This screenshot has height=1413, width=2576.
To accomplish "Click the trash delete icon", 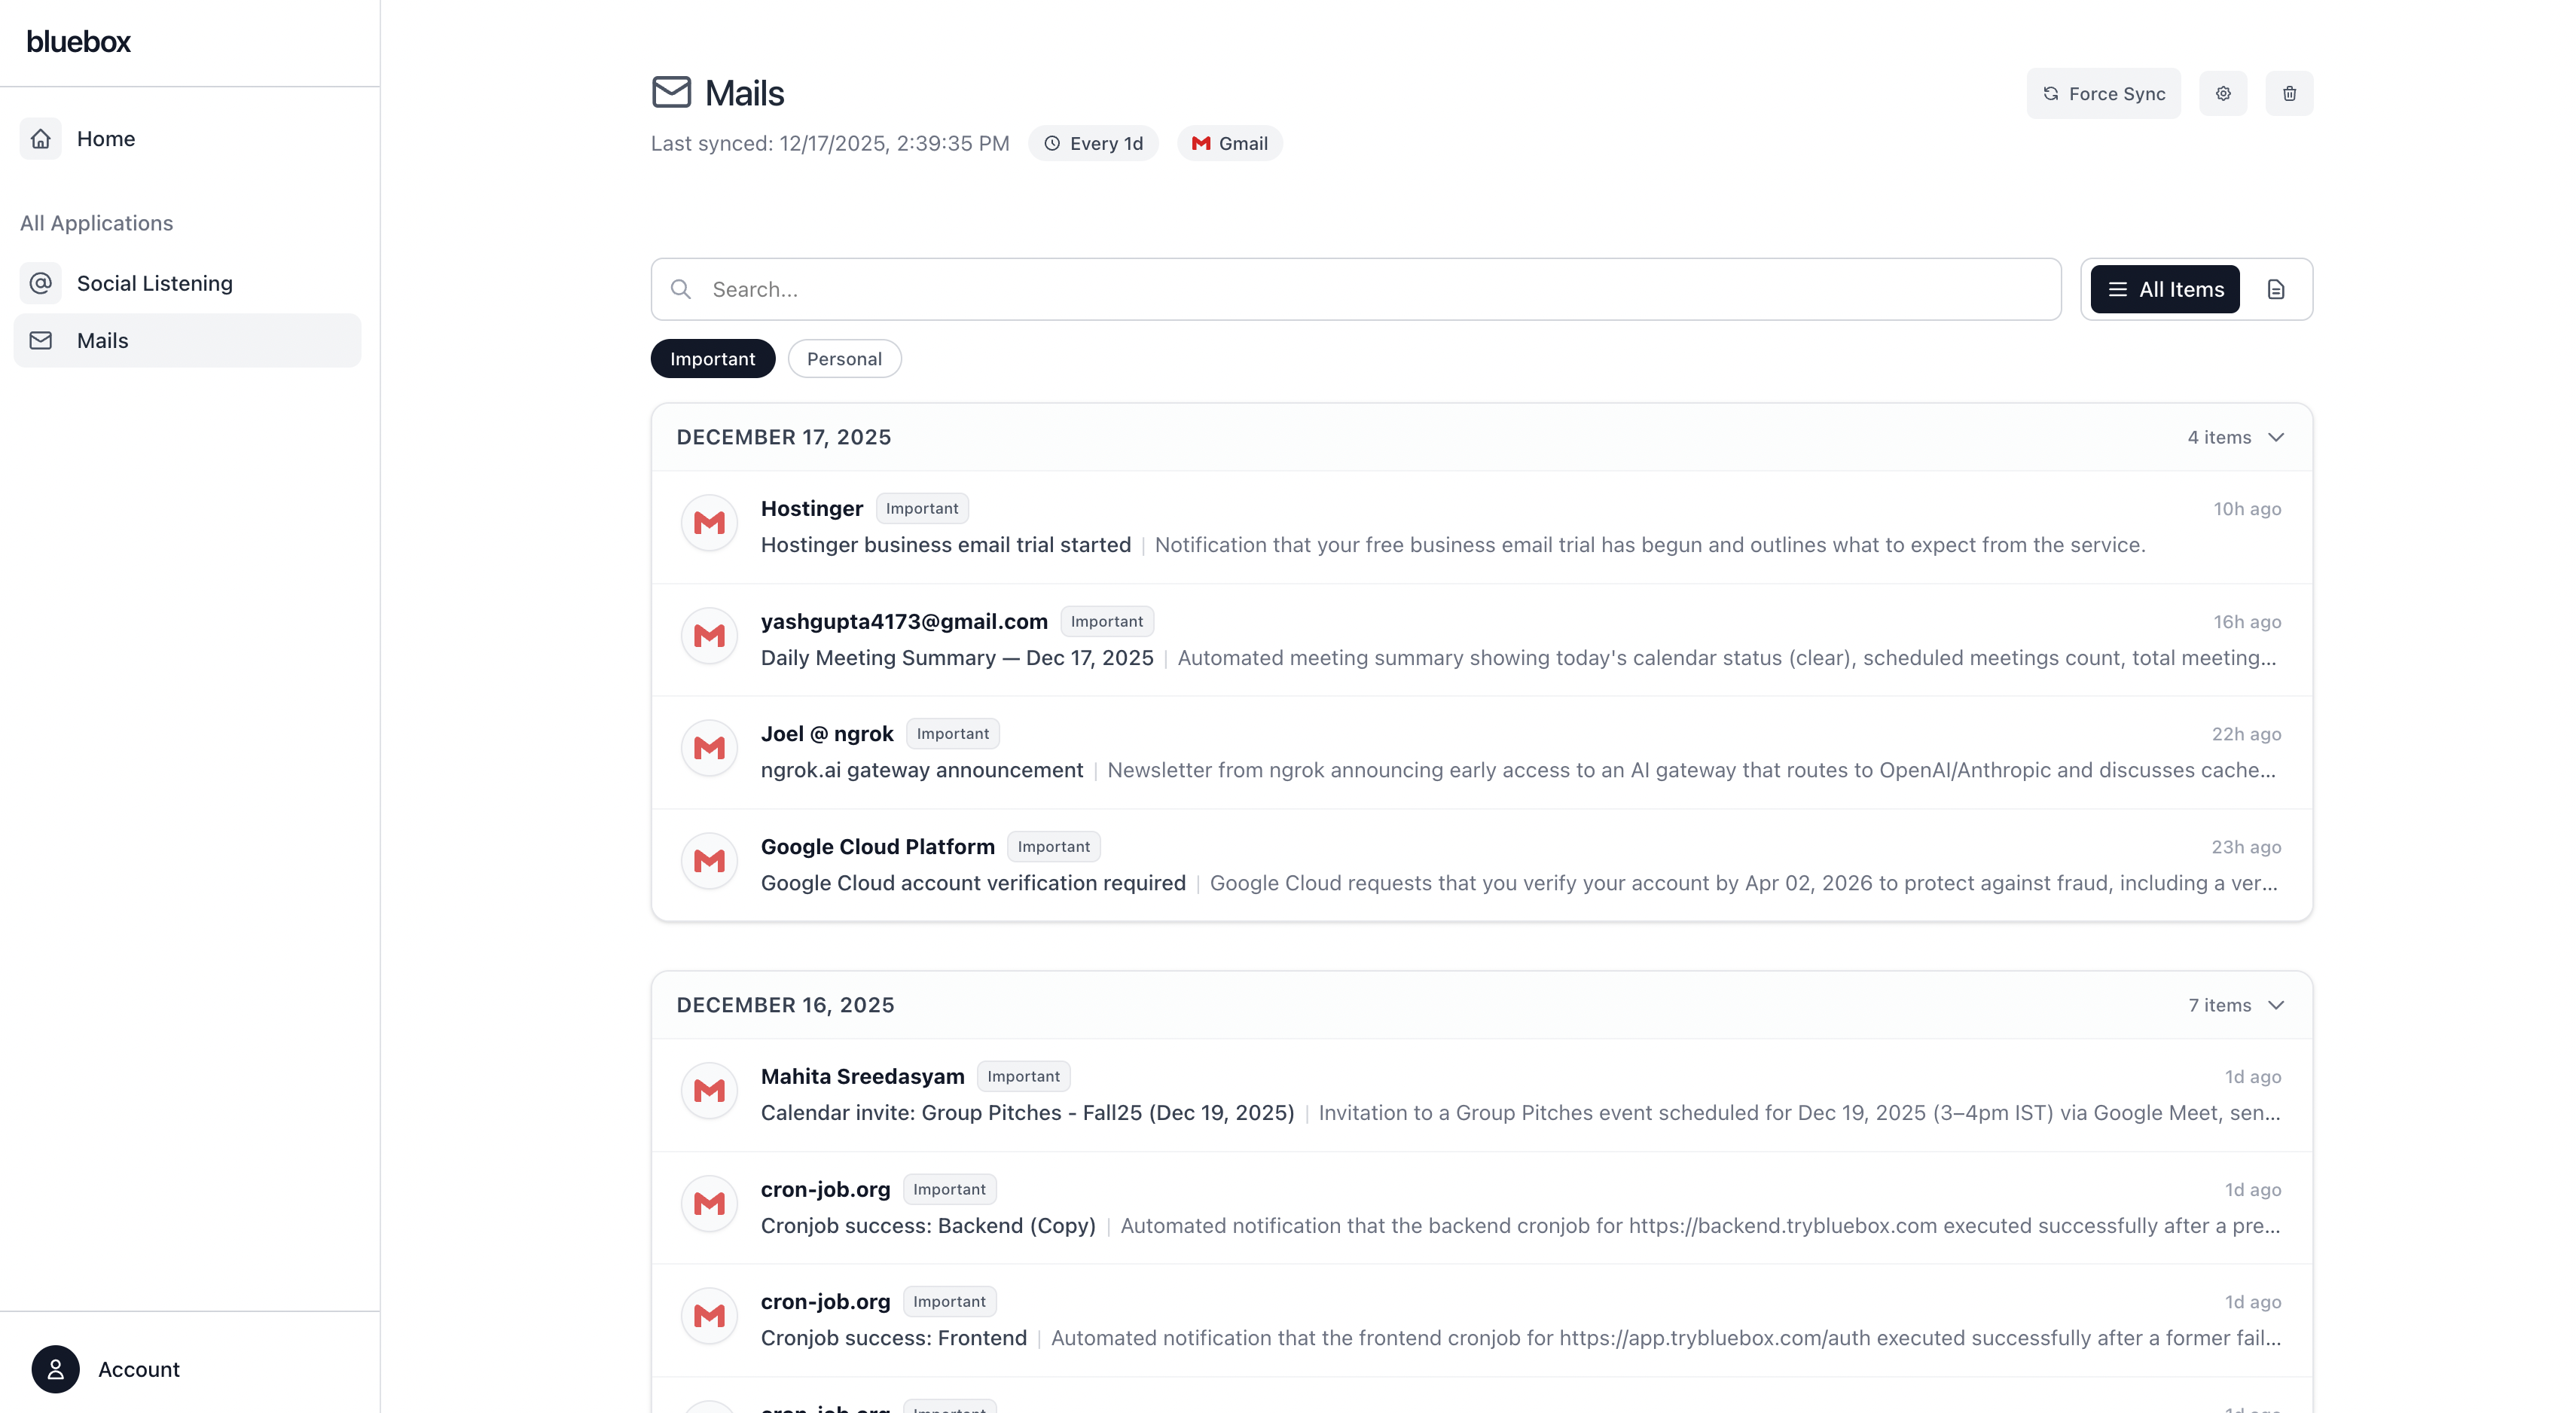I will click(x=2288, y=93).
